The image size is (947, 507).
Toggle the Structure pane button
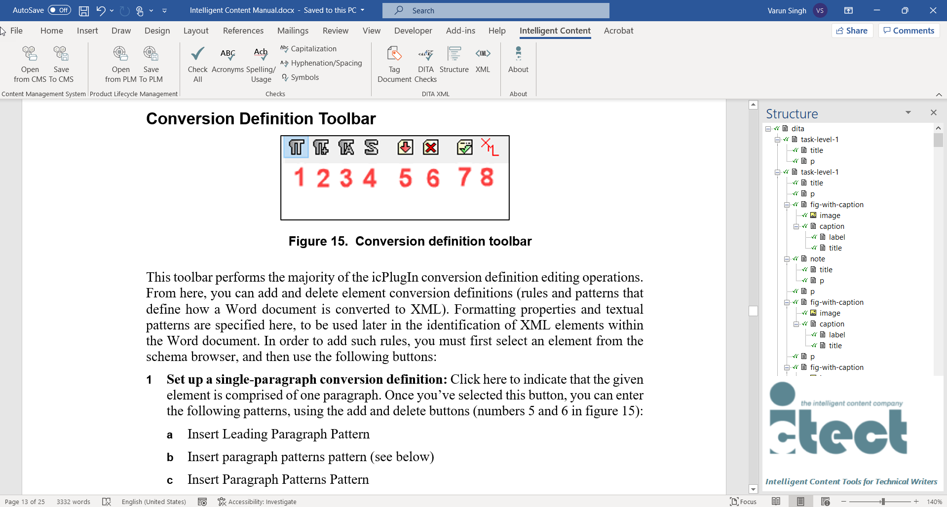[x=454, y=60]
